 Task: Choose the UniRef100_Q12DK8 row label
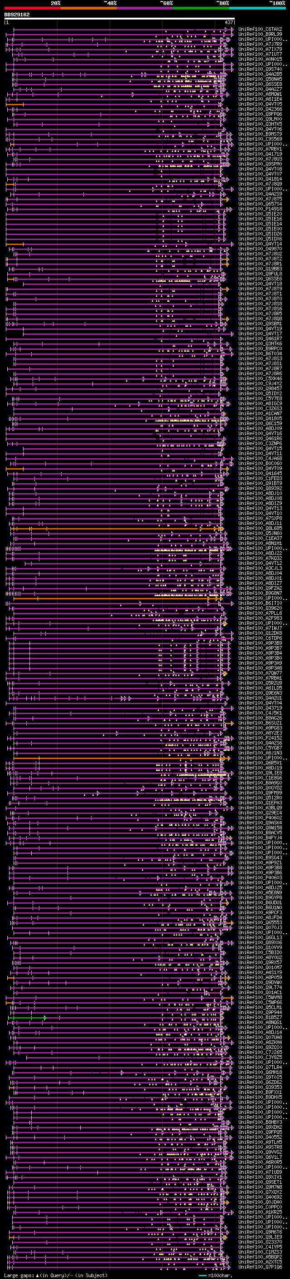[x=260, y=633]
